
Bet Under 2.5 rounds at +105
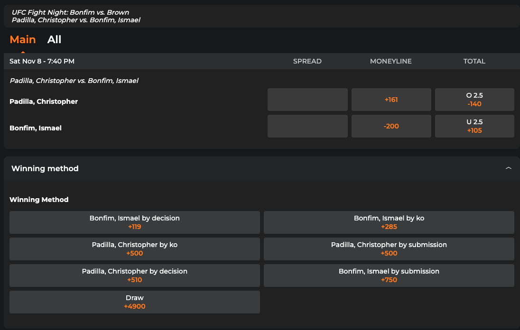click(474, 126)
